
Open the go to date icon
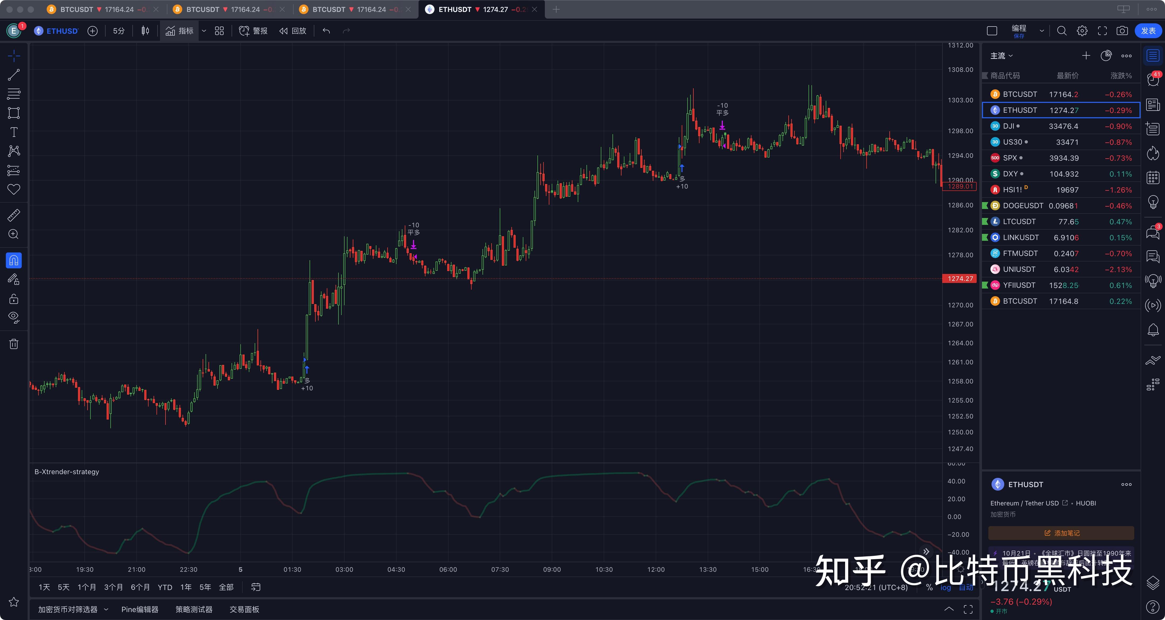256,587
